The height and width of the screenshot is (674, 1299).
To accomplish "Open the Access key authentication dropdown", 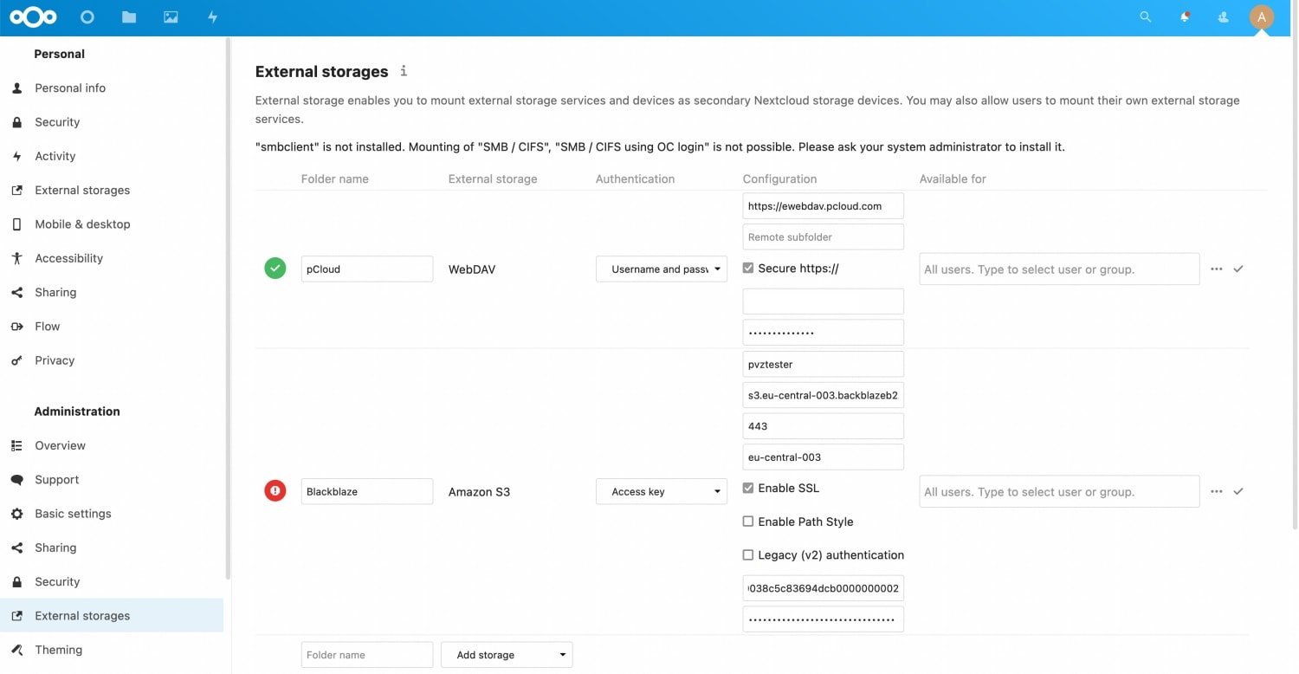I will point(662,492).
